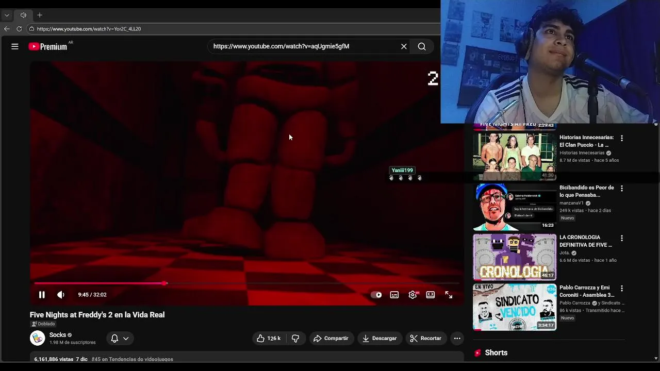Image resolution: width=660 pixels, height=371 pixels.
Task: Open the Socks channel avatar
Action: pyautogui.click(x=37, y=338)
